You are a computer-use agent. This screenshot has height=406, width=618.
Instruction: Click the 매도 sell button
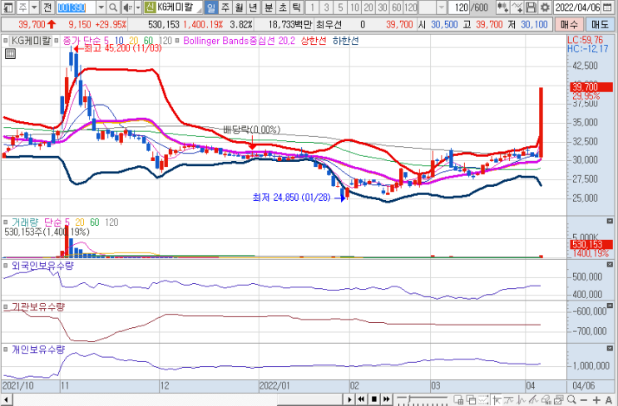point(600,24)
